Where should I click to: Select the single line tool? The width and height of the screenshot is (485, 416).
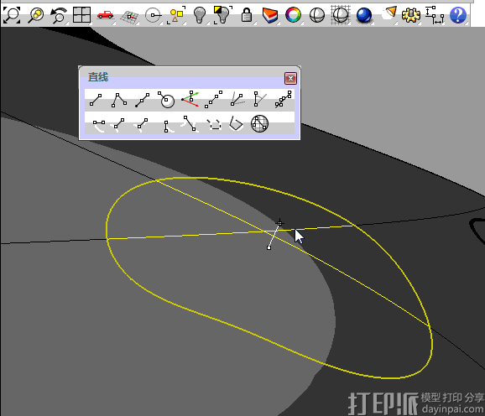(x=96, y=100)
